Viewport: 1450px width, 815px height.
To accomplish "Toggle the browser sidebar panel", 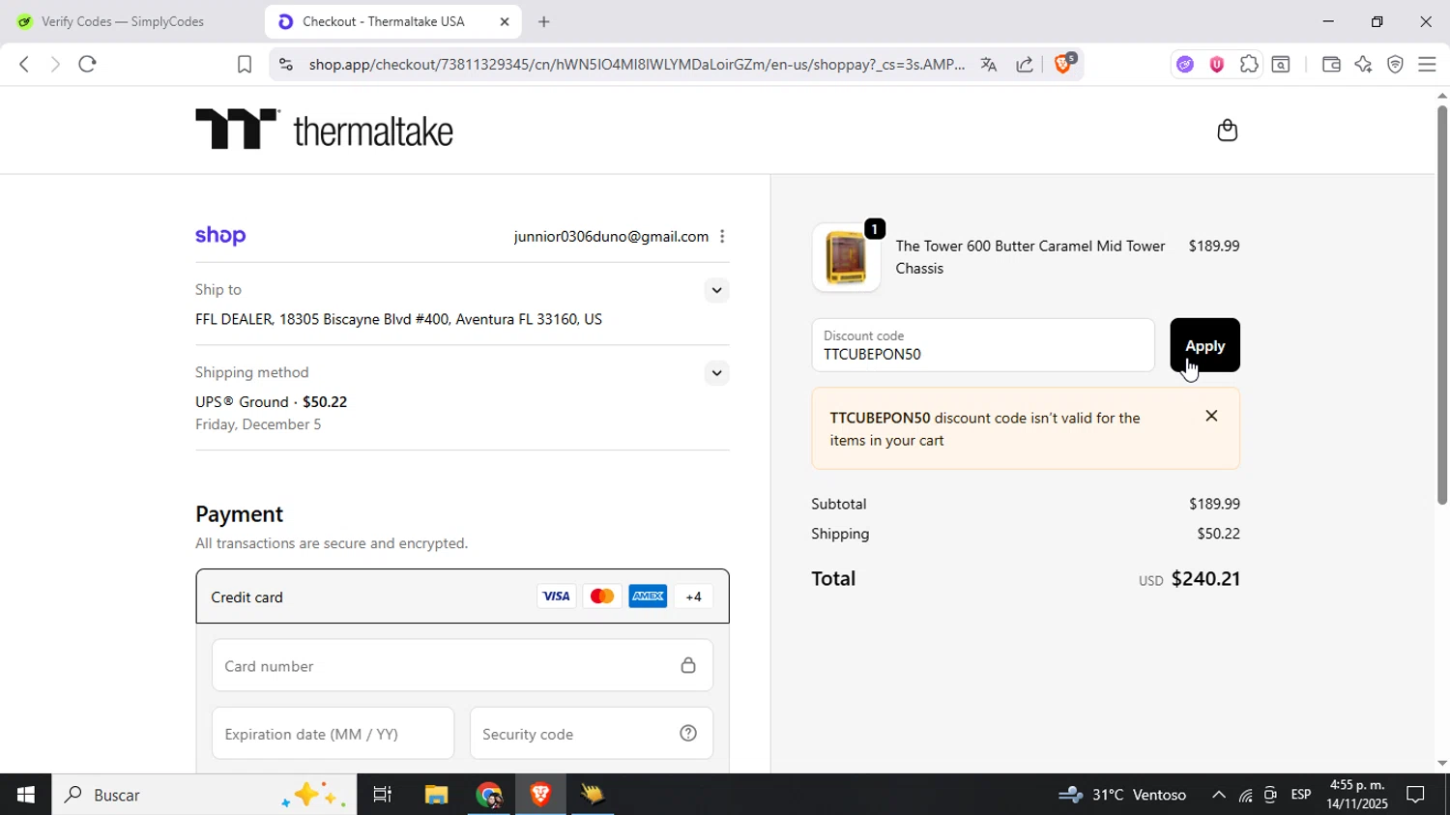I will click(x=1281, y=65).
